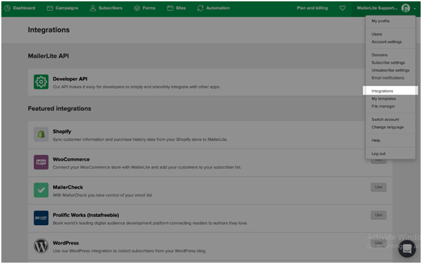Click the MailerLite Support account name

point(377,8)
